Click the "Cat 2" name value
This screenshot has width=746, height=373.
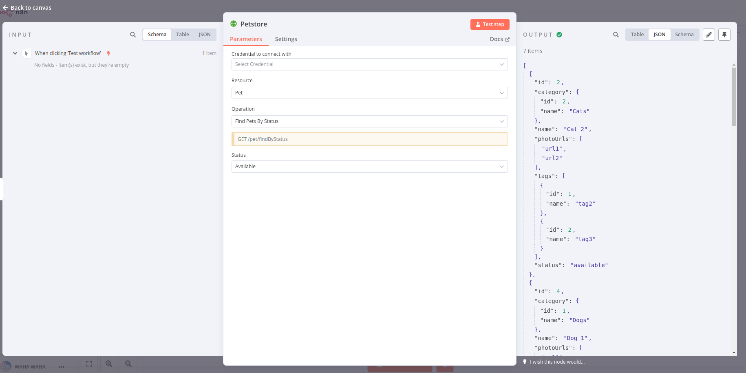click(576, 129)
